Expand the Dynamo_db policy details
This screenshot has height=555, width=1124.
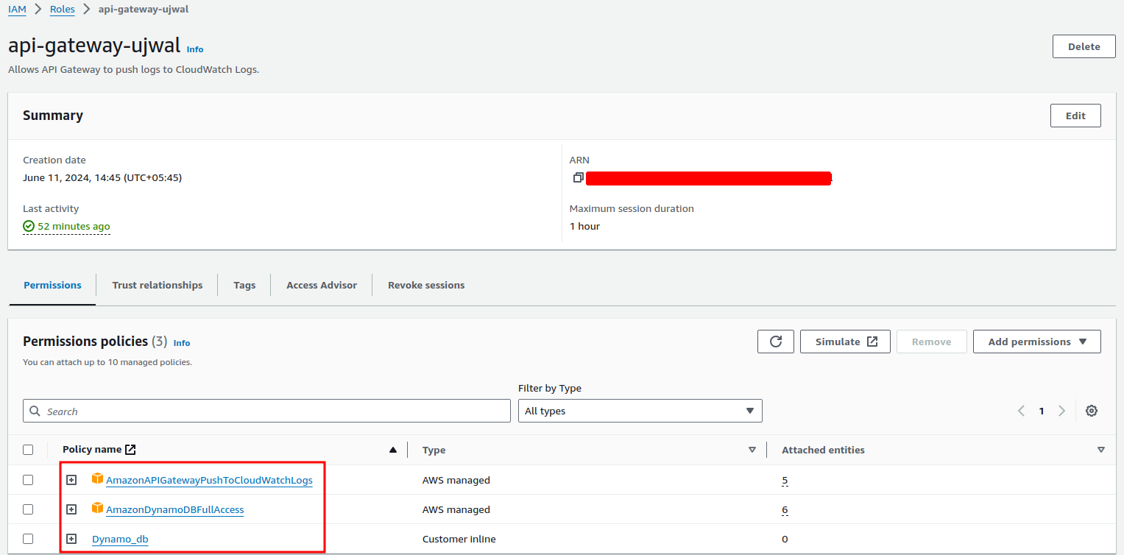(71, 539)
